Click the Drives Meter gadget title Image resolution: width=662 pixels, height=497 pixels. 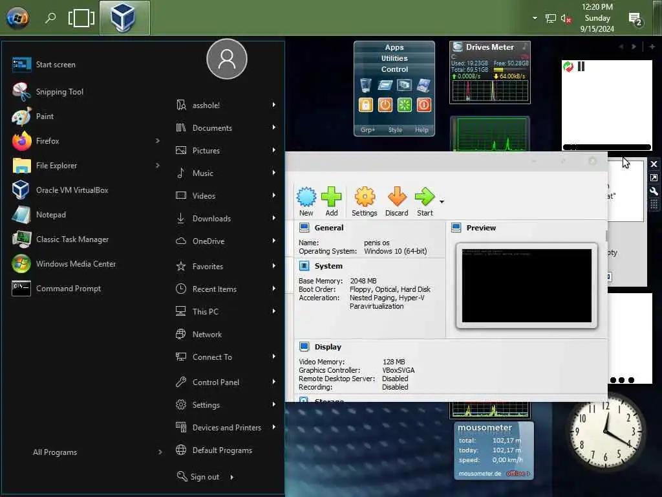pos(490,47)
